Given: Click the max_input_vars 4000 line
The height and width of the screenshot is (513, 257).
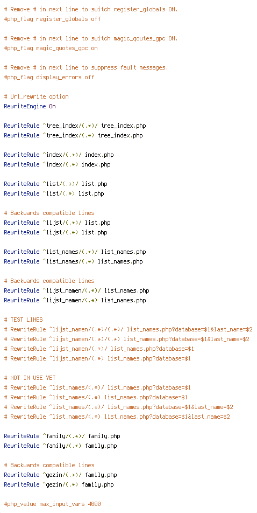Looking at the screenshot, I should 52,504.
